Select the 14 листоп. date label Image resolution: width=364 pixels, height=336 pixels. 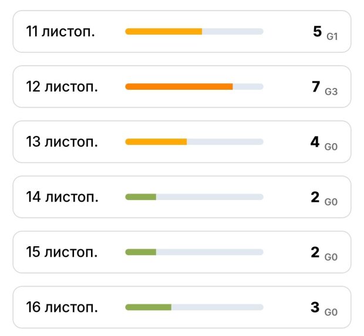point(62,197)
